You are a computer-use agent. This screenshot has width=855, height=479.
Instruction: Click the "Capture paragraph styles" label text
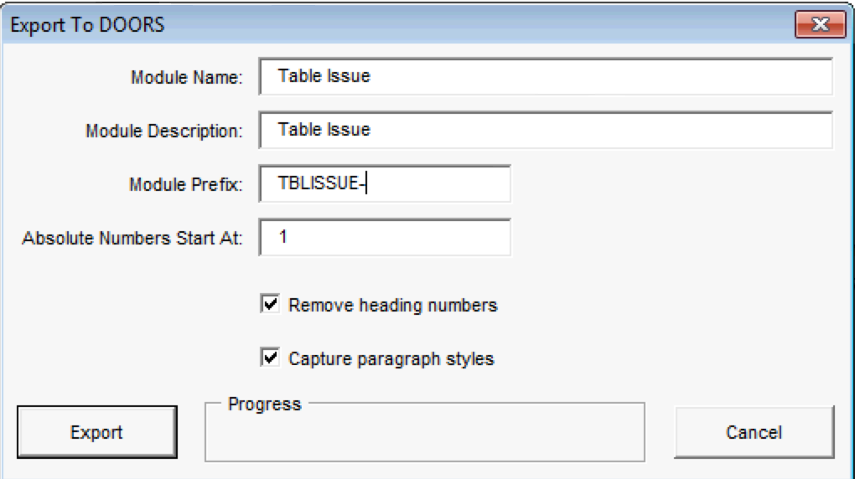[x=391, y=359]
